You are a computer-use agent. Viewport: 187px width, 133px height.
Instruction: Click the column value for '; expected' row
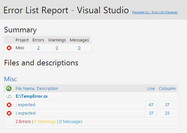point(167,105)
